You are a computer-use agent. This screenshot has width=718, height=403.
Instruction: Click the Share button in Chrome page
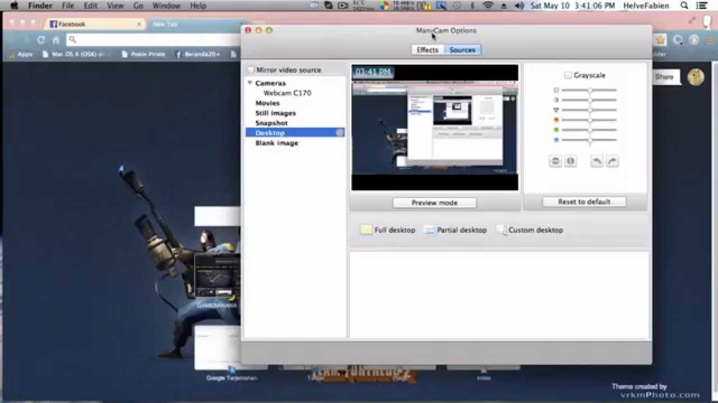pyautogui.click(x=664, y=77)
